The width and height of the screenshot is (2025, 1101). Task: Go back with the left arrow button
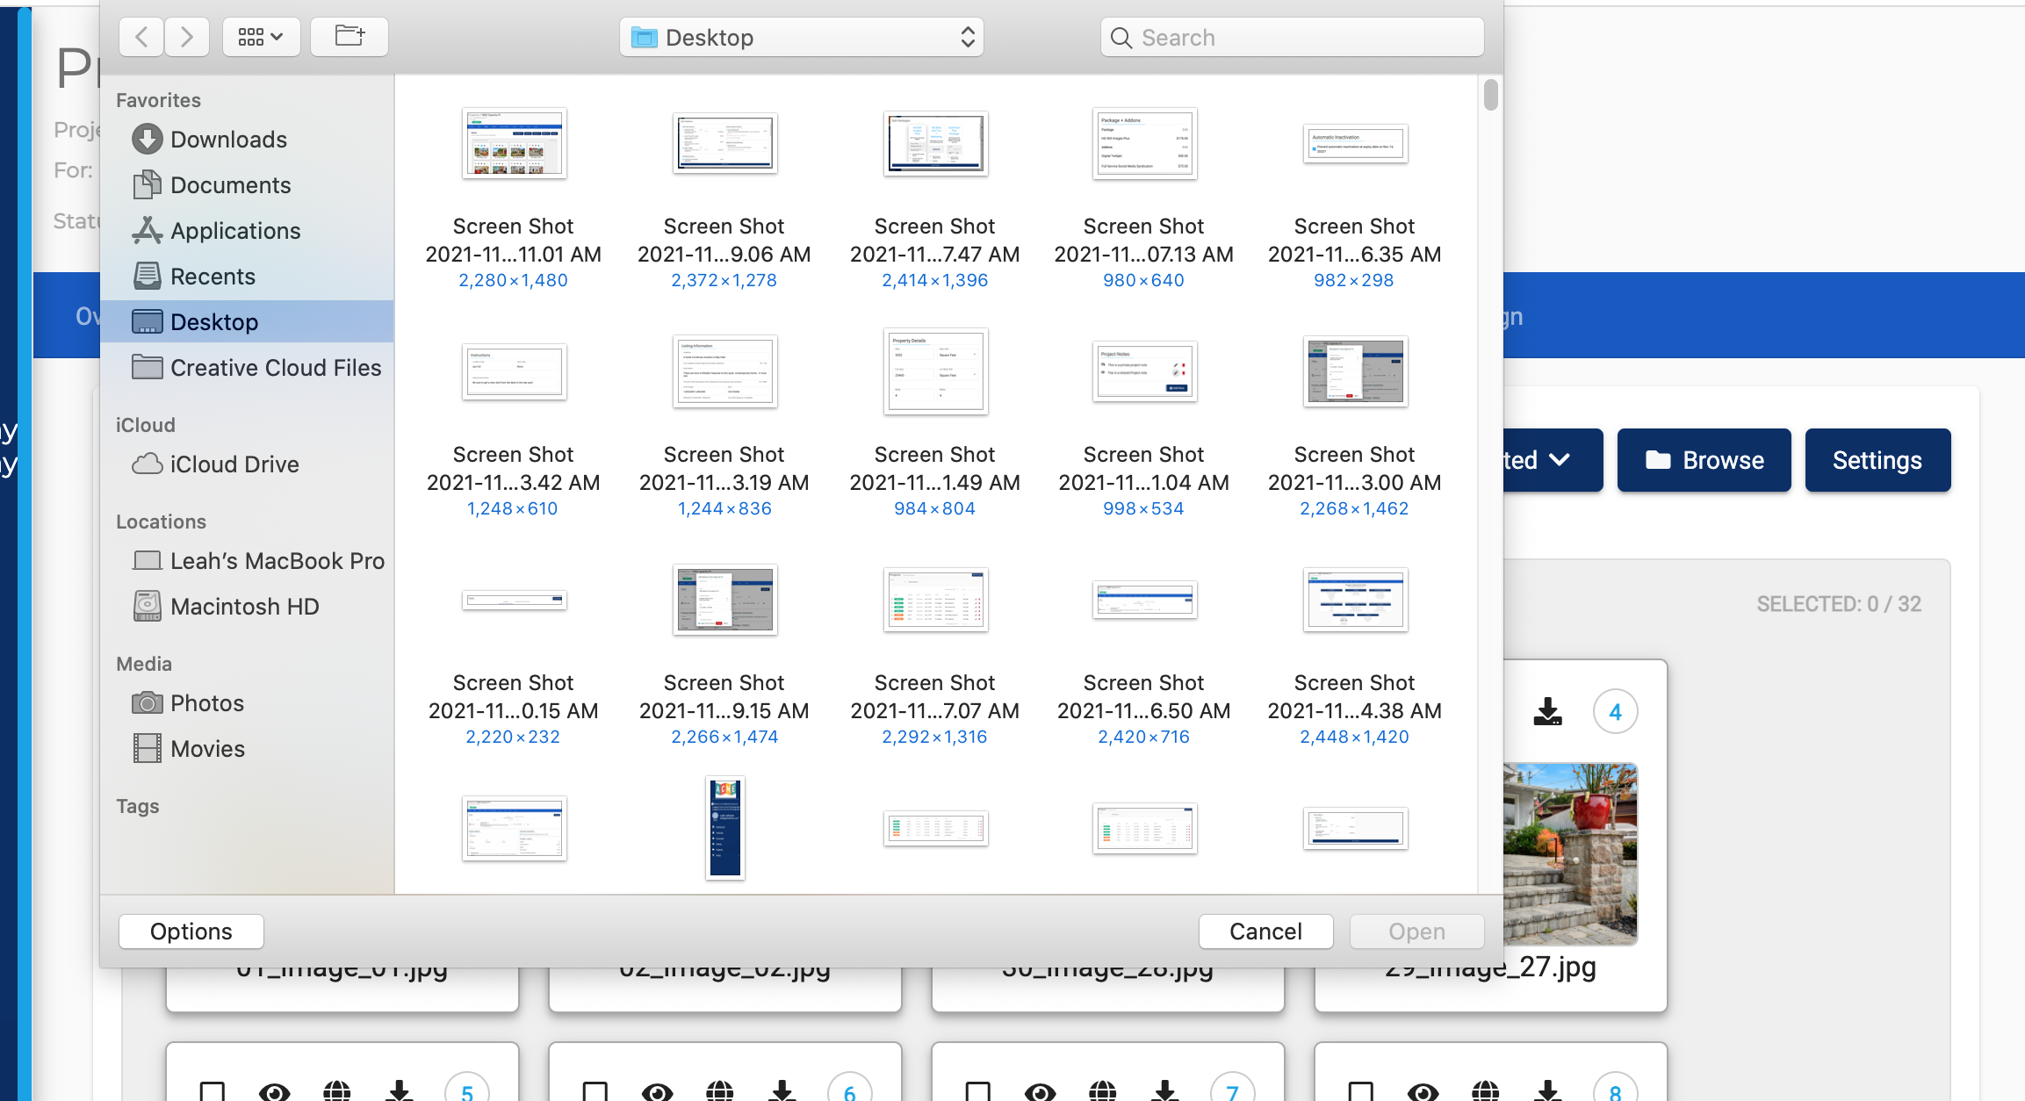pyautogui.click(x=141, y=37)
